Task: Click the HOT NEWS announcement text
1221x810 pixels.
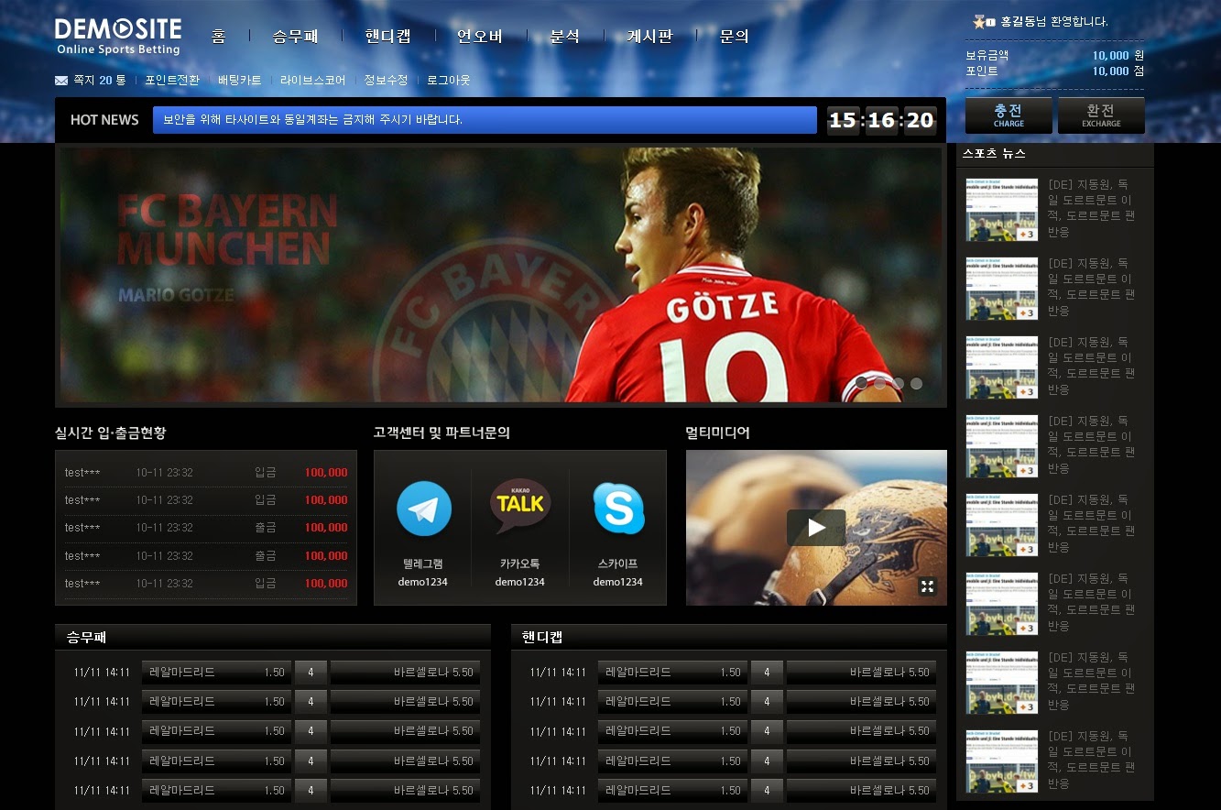Action: click(313, 120)
